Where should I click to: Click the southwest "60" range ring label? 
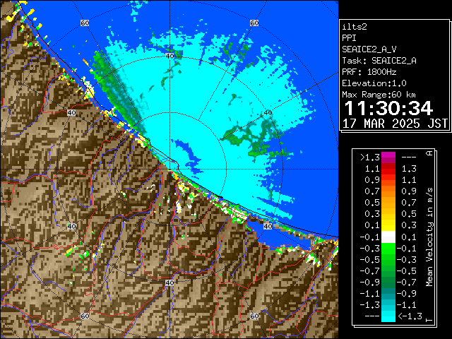tap(85, 316)
